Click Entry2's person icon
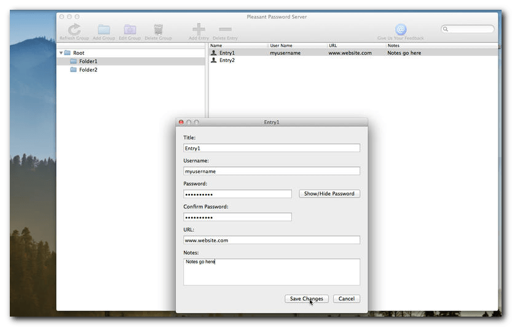This screenshot has height=327, width=512. tap(213, 60)
